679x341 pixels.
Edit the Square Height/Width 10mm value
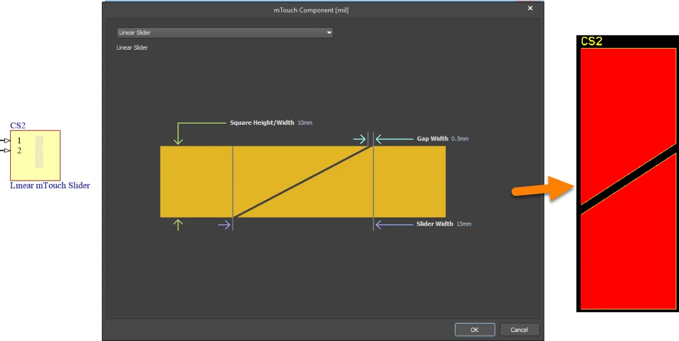pyautogui.click(x=304, y=123)
